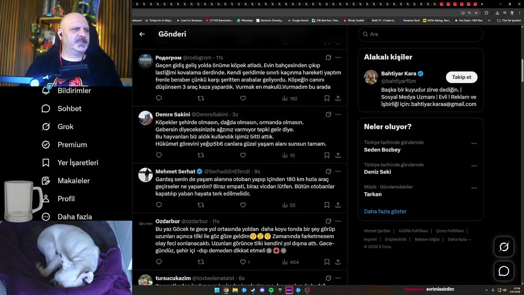Open more options on Demre Sakini's post
Screen dimensions: 524x295
(338, 114)
